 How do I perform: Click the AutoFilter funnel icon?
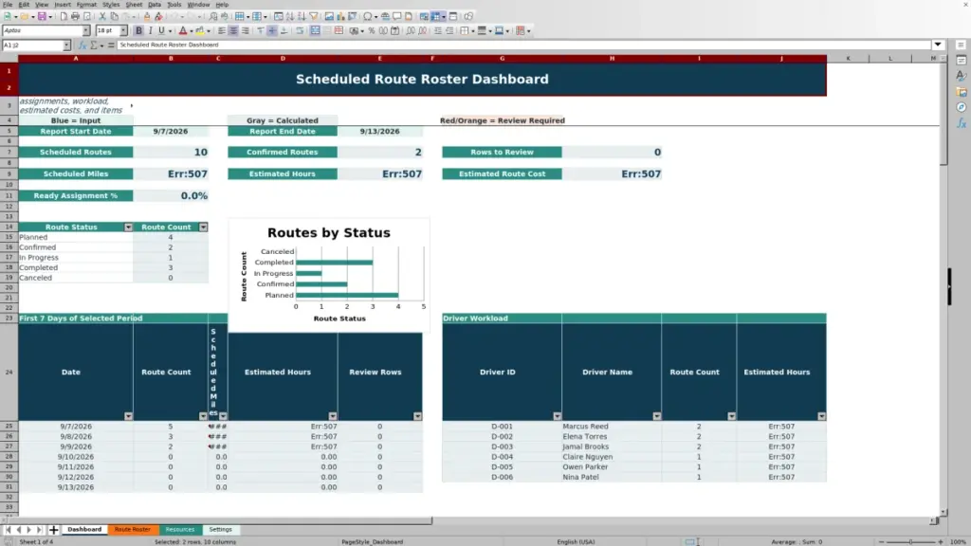314,16
